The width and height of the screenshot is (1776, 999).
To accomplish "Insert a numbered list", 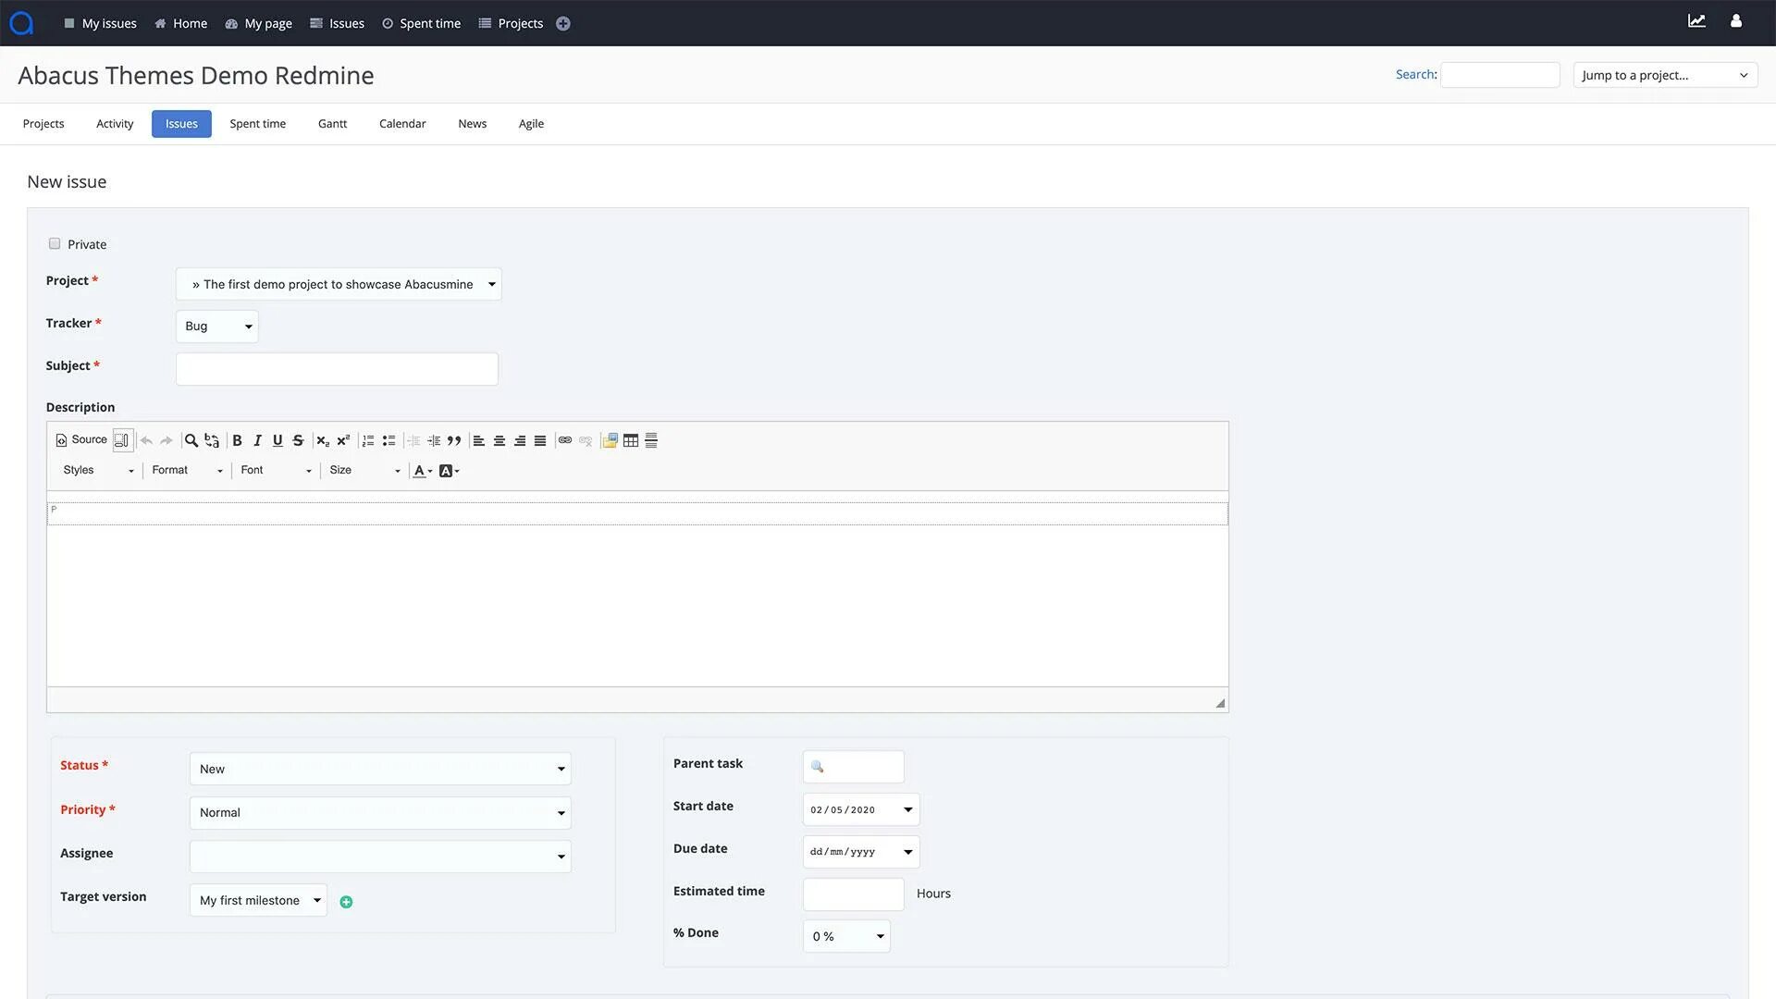I will tap(368, 440).
